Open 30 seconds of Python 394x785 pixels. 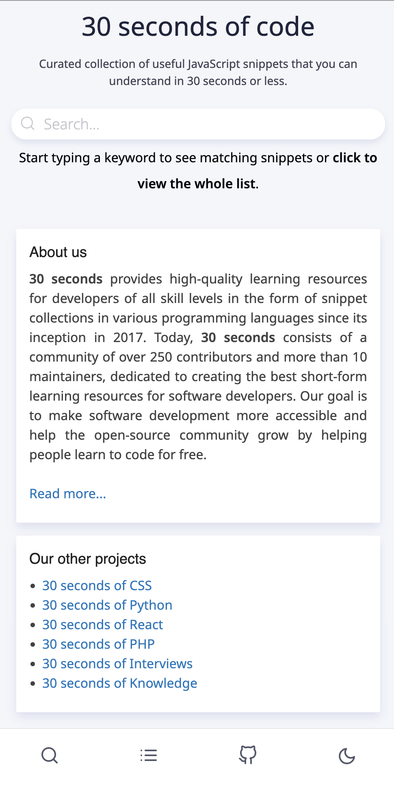click(107, 605)
